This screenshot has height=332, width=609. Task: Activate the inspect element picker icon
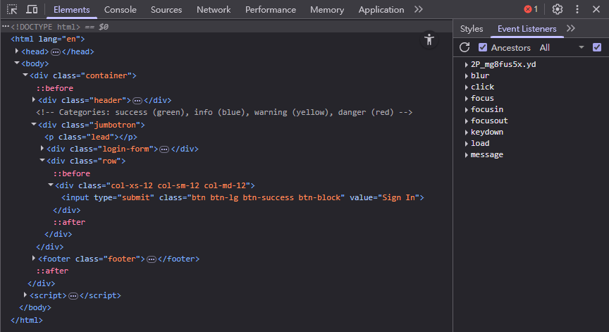coord(12,9)
